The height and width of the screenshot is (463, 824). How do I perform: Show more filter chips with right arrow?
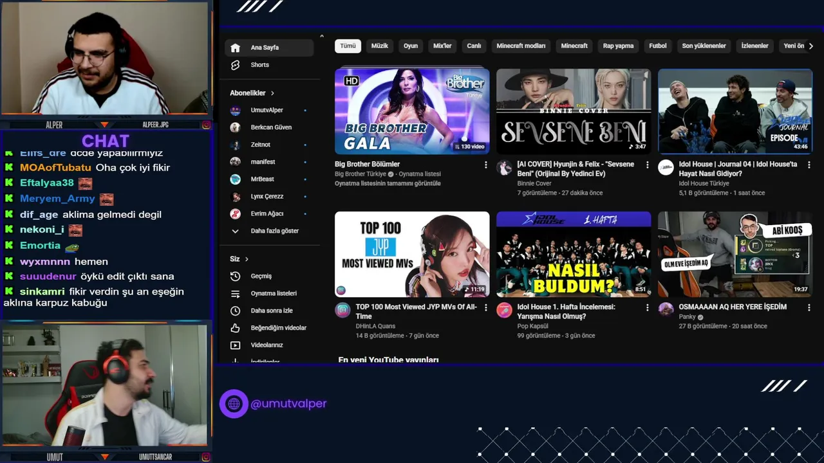click(810, 46)
